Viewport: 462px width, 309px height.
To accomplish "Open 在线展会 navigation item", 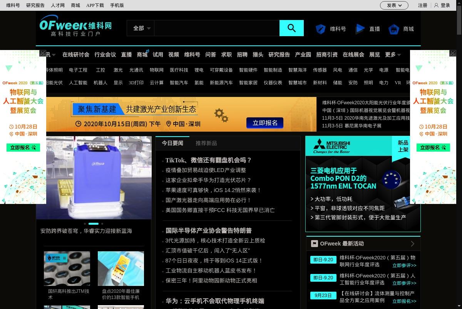I will click(353, 55).
